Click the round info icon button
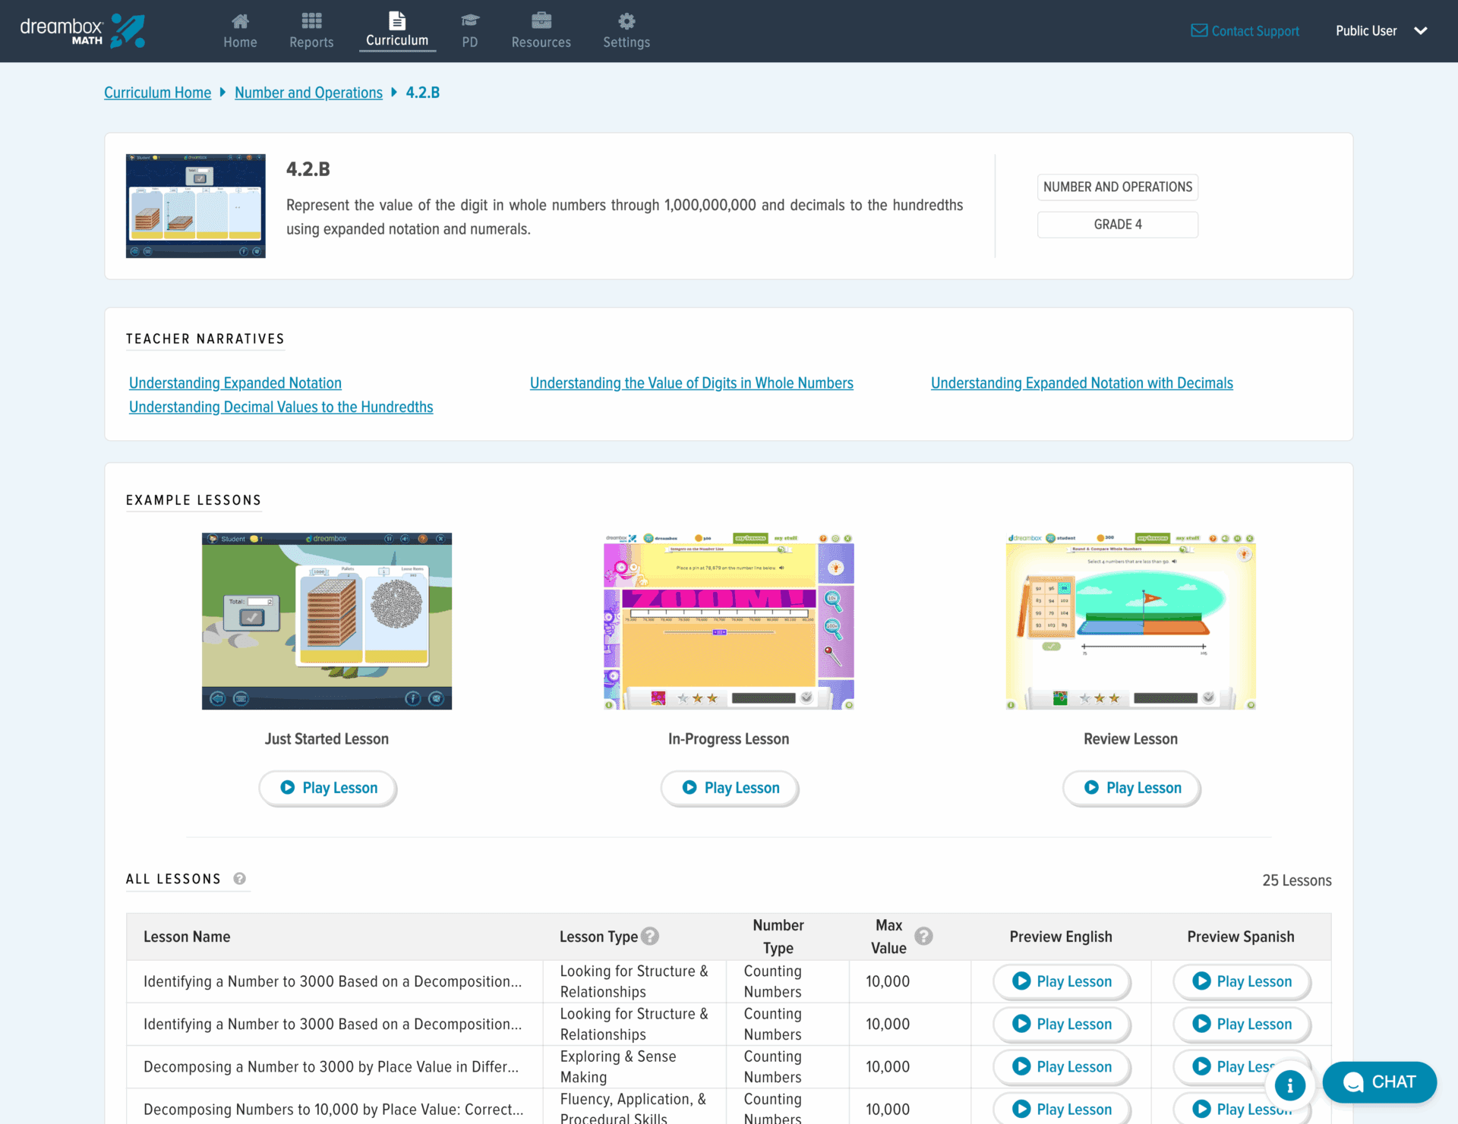The width and height of the screenshot is (1458, 1124). (1289, 1085)
